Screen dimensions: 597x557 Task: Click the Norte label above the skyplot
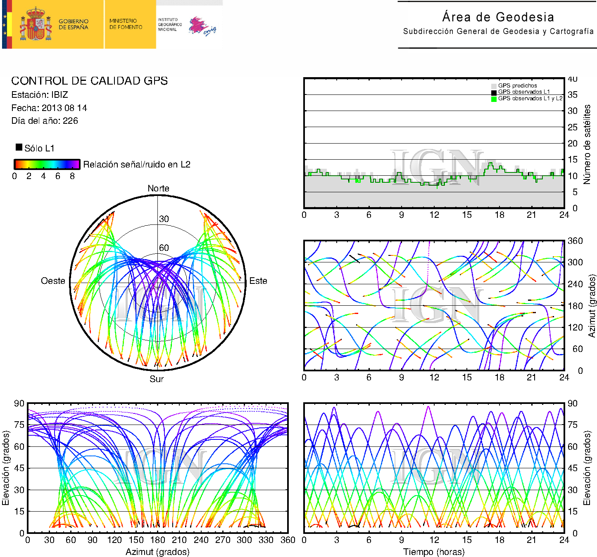click(158, 189)
